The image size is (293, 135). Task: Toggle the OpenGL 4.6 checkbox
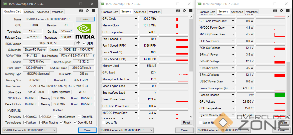75,123
